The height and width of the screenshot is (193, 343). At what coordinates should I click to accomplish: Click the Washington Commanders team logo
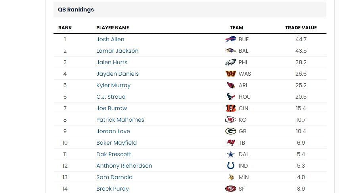coord(230,74)
